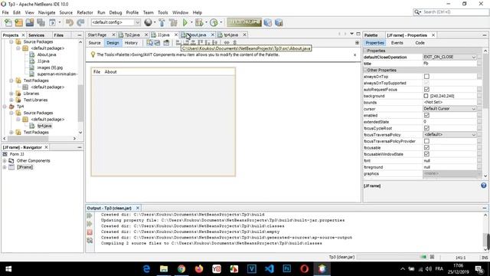This screenshot has height=276, width=490.
Task: Click the Open Project toolbar icon
Action: (x=30, y=22)
